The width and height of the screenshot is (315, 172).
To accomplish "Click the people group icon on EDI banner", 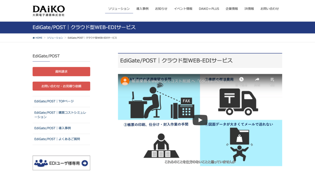I will (41, 163).
